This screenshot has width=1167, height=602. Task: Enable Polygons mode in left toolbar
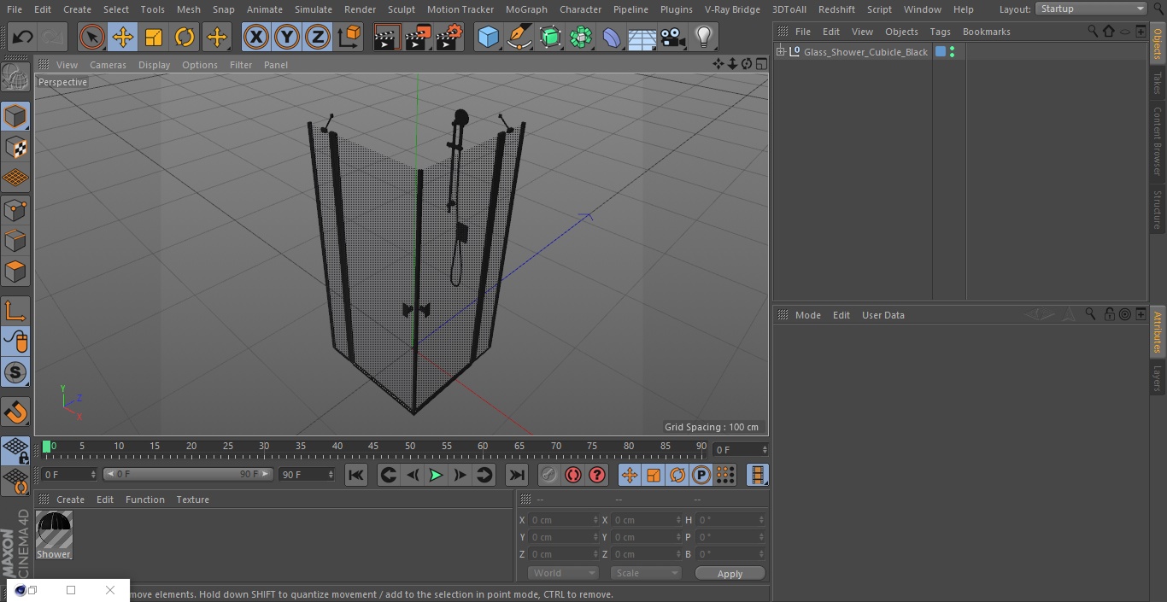point(15,272)
